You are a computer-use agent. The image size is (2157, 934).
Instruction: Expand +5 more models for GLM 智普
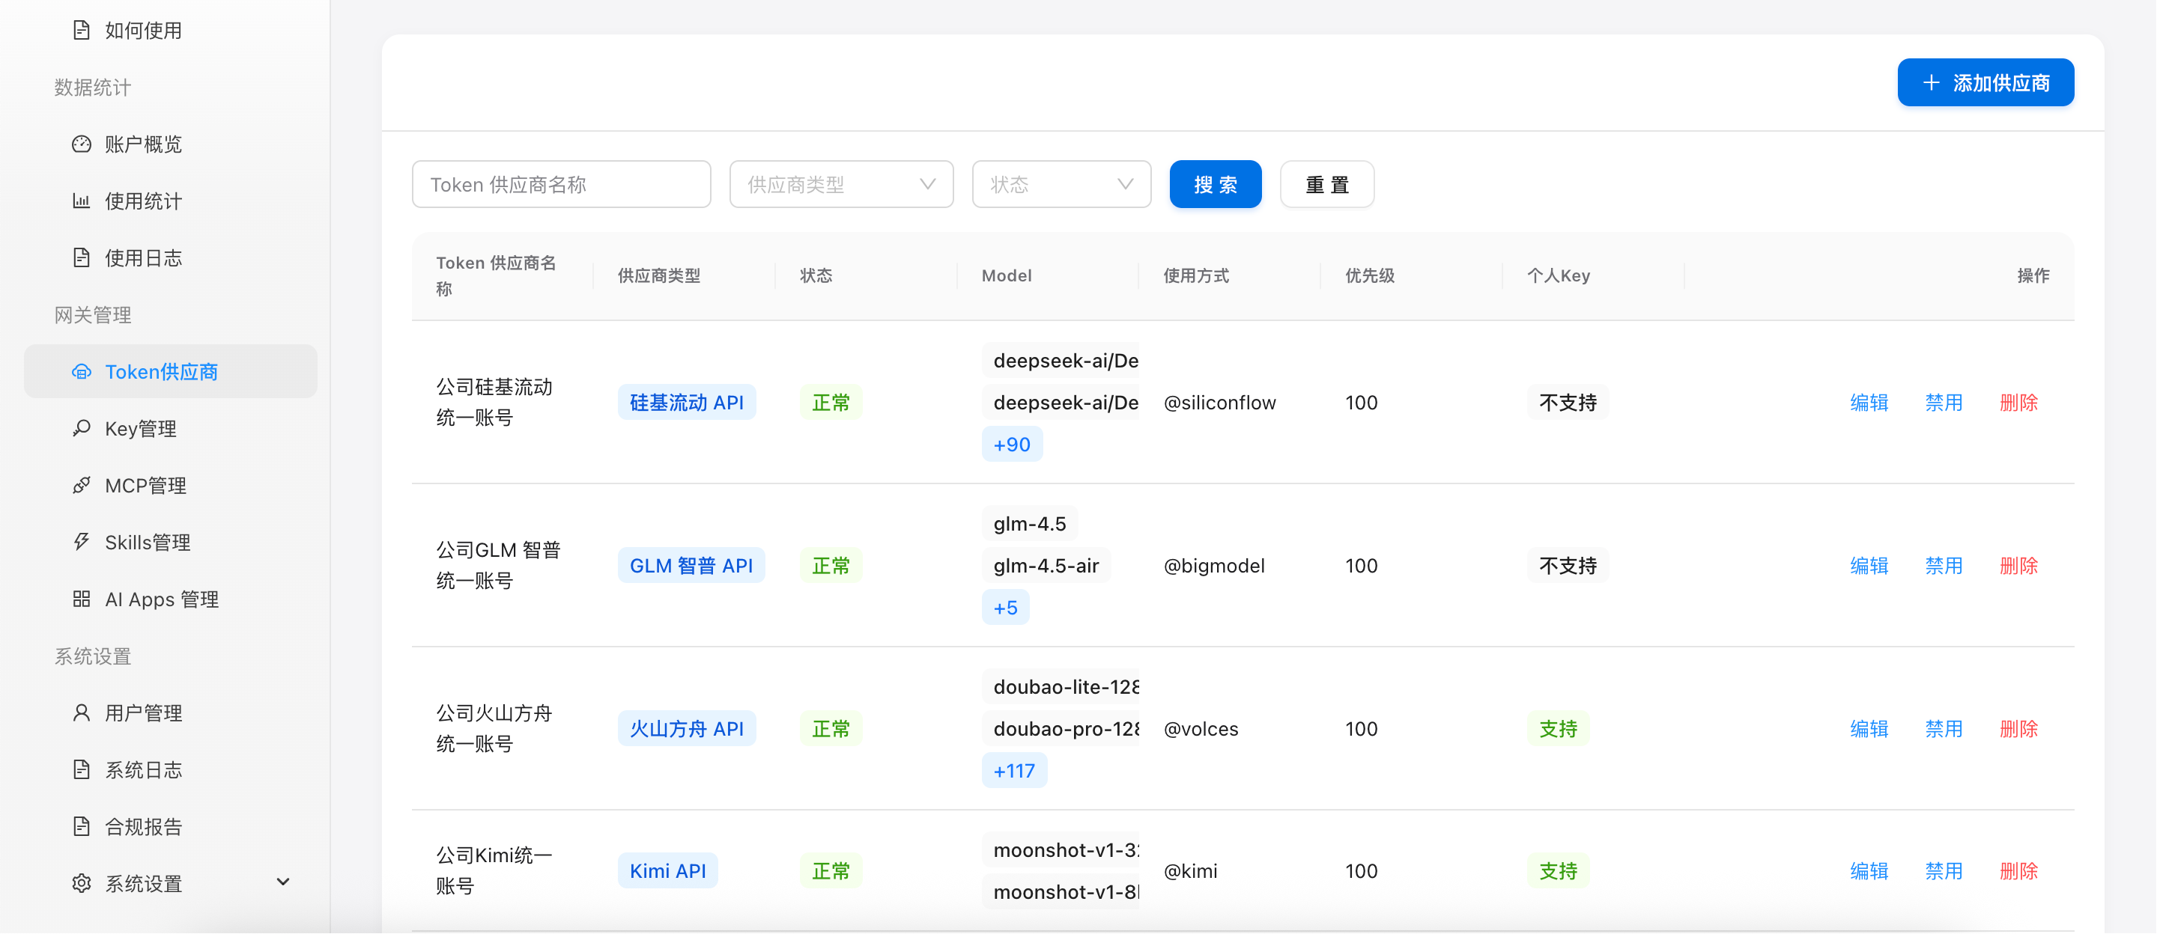coord(1005,608)
